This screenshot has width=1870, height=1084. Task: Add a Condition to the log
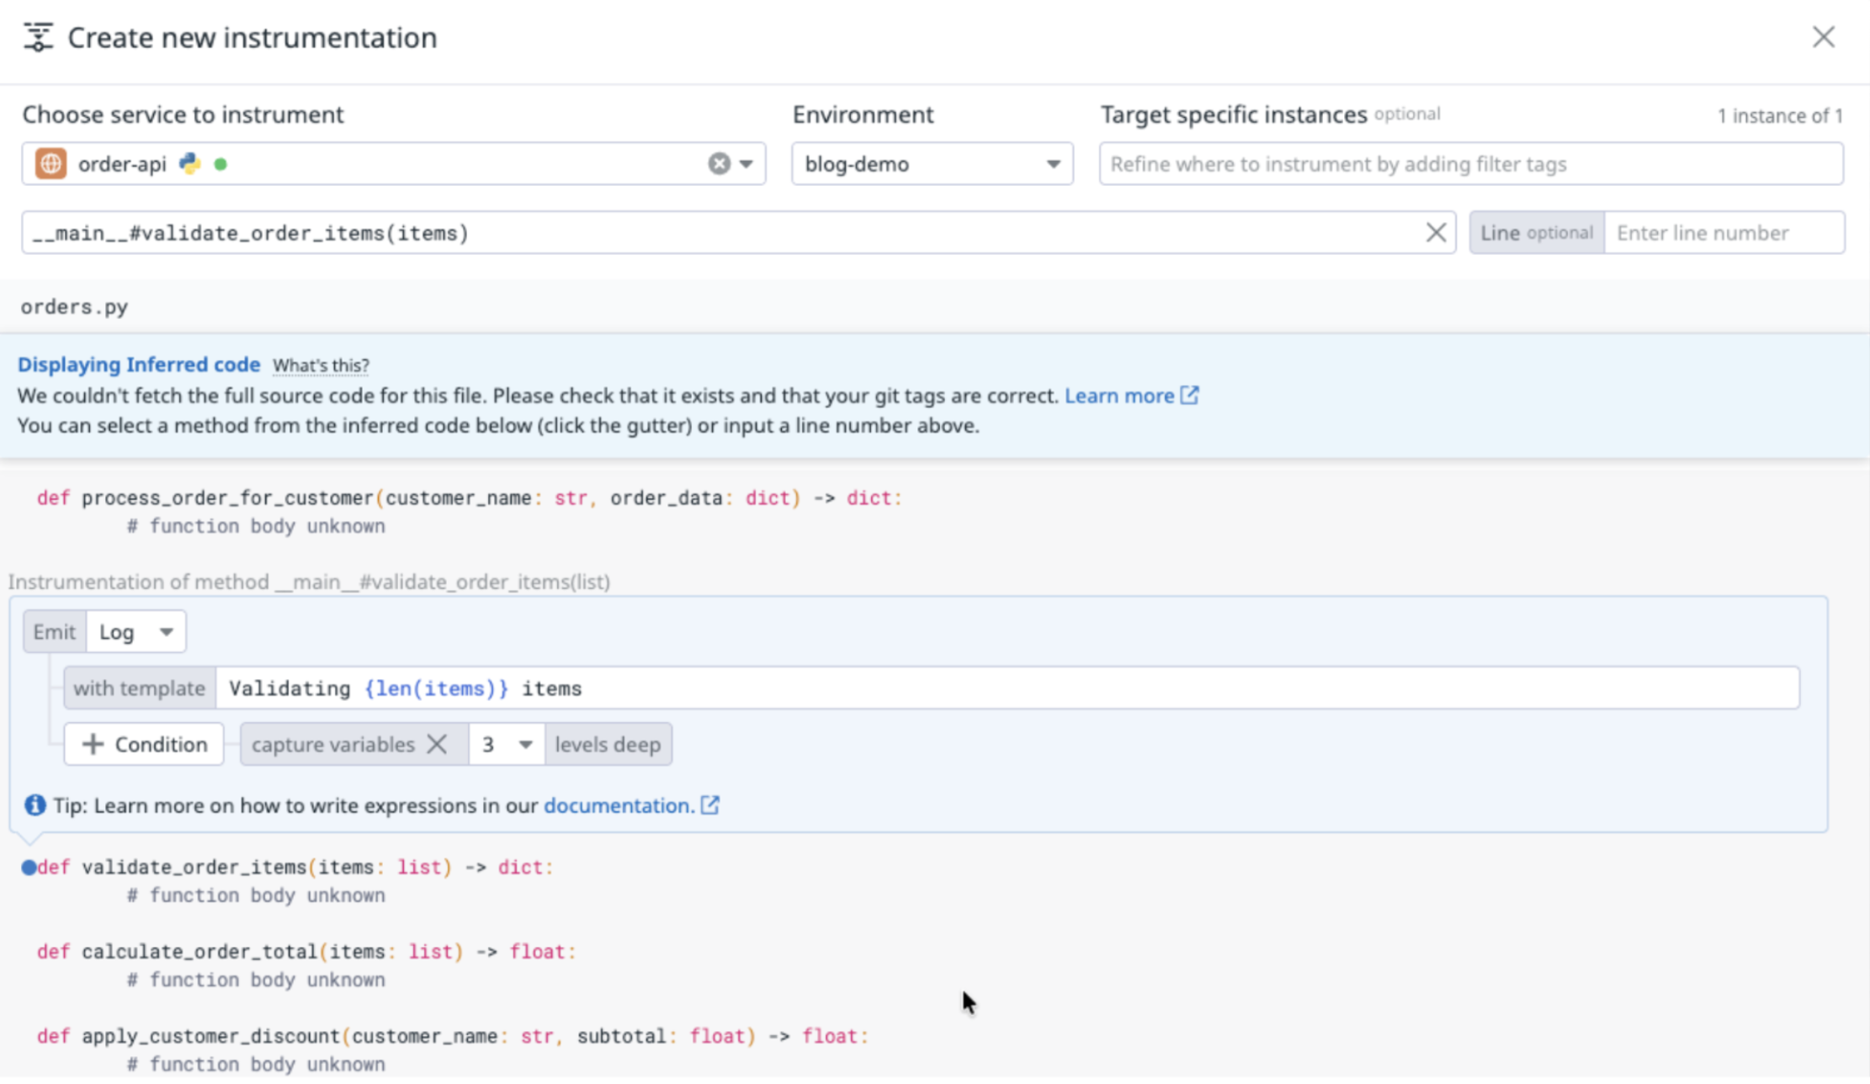click(144, 744)
